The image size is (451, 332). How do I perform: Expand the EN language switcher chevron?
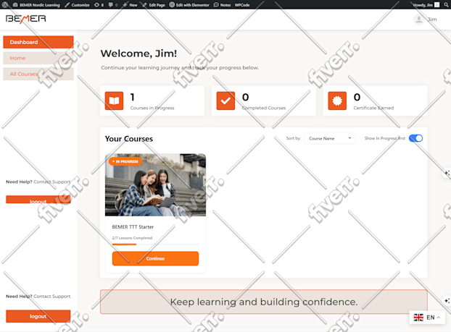[439, 318]
